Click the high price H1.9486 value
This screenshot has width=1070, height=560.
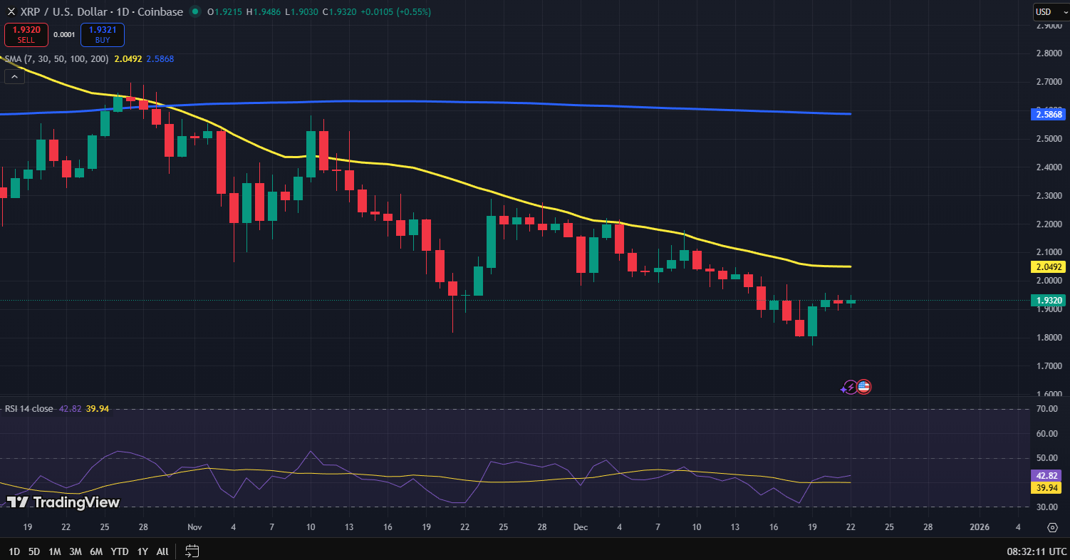point(264,12)
